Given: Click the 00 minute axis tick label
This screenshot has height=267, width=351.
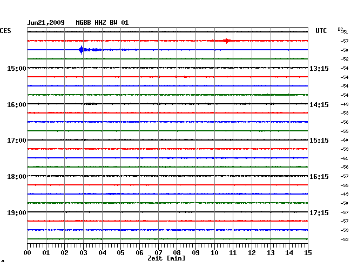Looking at the screenshot, I should click(x=28, y=252).
